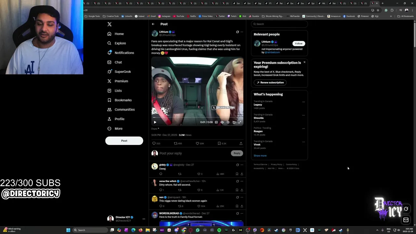Open more options for the Reagan trend
The image size is (416, 234).
point(304,128)
